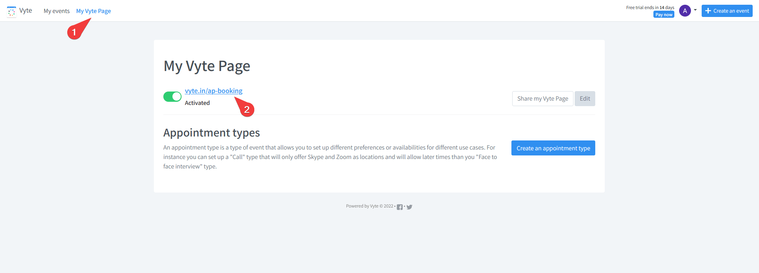Click the My Vyte Page heading

207,66
